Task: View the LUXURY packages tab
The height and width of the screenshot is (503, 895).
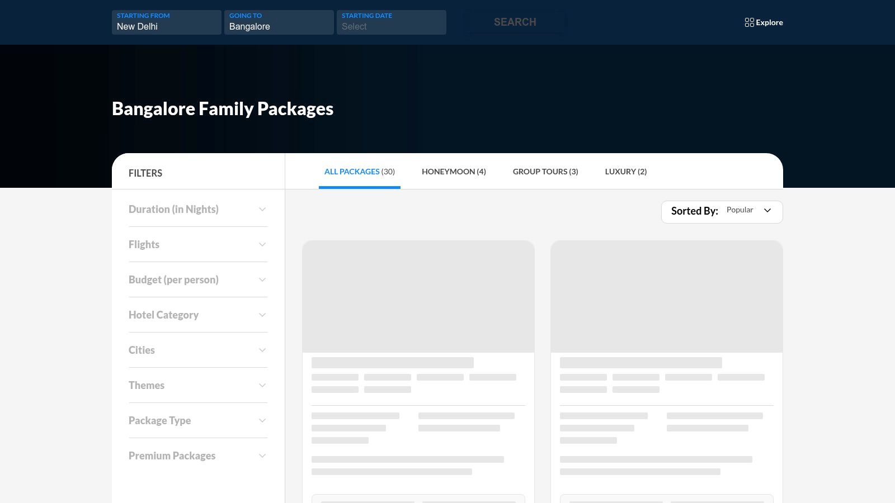Action: (625, 172)
